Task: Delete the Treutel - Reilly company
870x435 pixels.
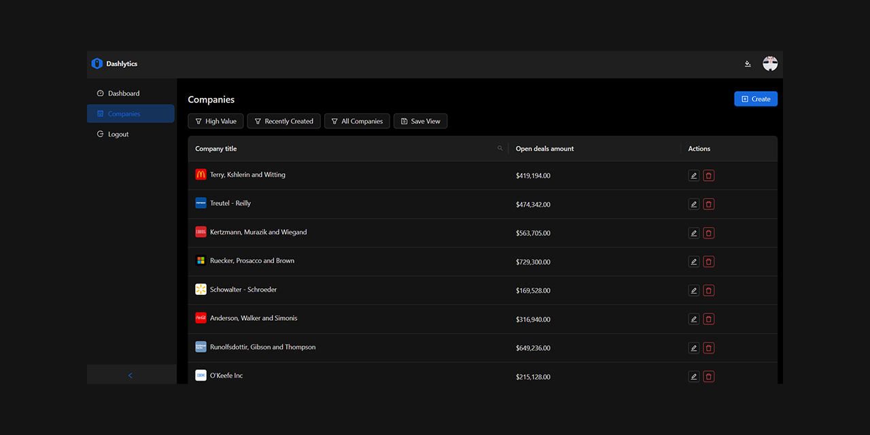Action: [x=709, y=204]
